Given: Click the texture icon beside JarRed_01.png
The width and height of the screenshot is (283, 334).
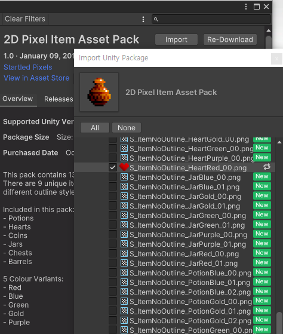Looking at the screenshot, I should 124,263.
